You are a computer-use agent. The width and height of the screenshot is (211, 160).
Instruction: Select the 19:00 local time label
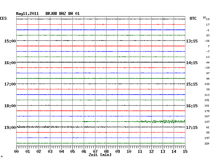click(10, 127)
